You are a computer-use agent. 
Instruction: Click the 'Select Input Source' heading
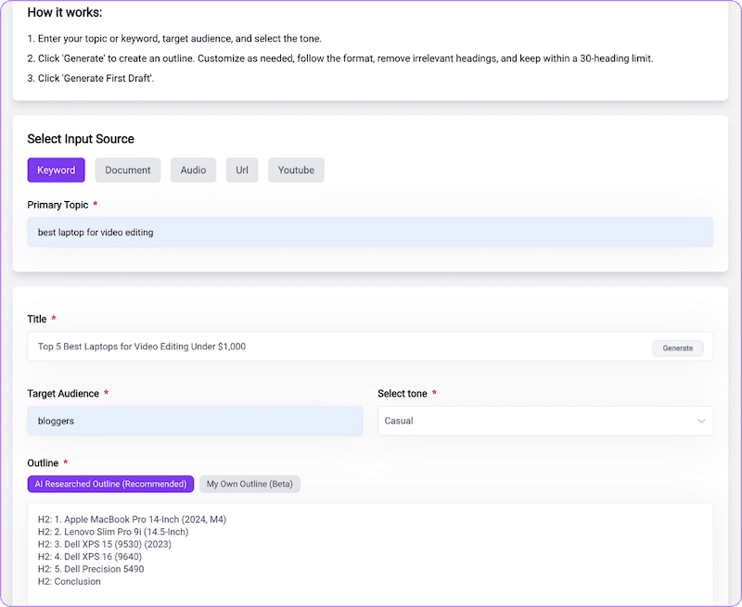[81, 139]
